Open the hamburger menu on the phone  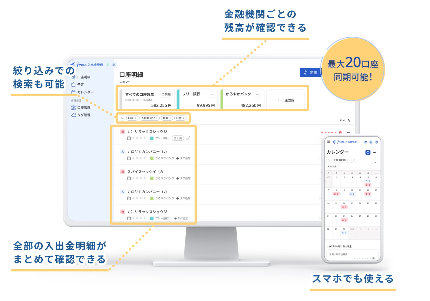coord(328,142)
